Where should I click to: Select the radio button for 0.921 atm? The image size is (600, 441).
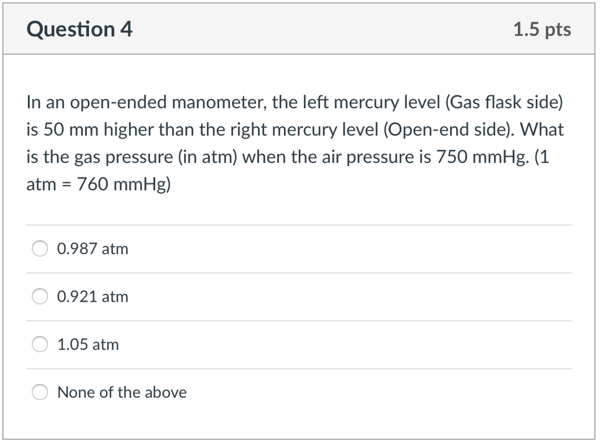(39, 296)
